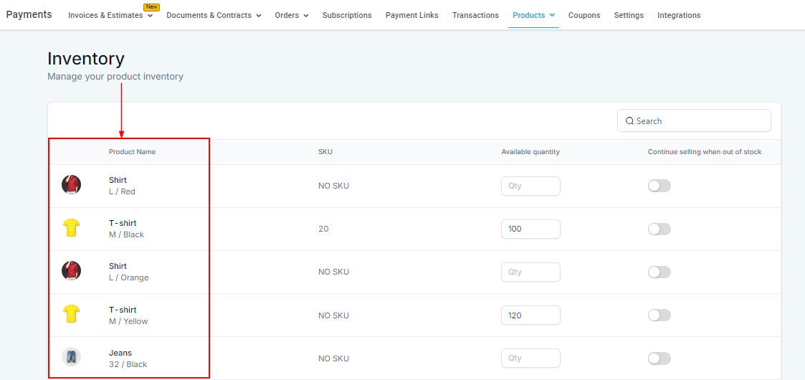Click the Available quantity column header
The image size is (805, 380).
(530, 152)
